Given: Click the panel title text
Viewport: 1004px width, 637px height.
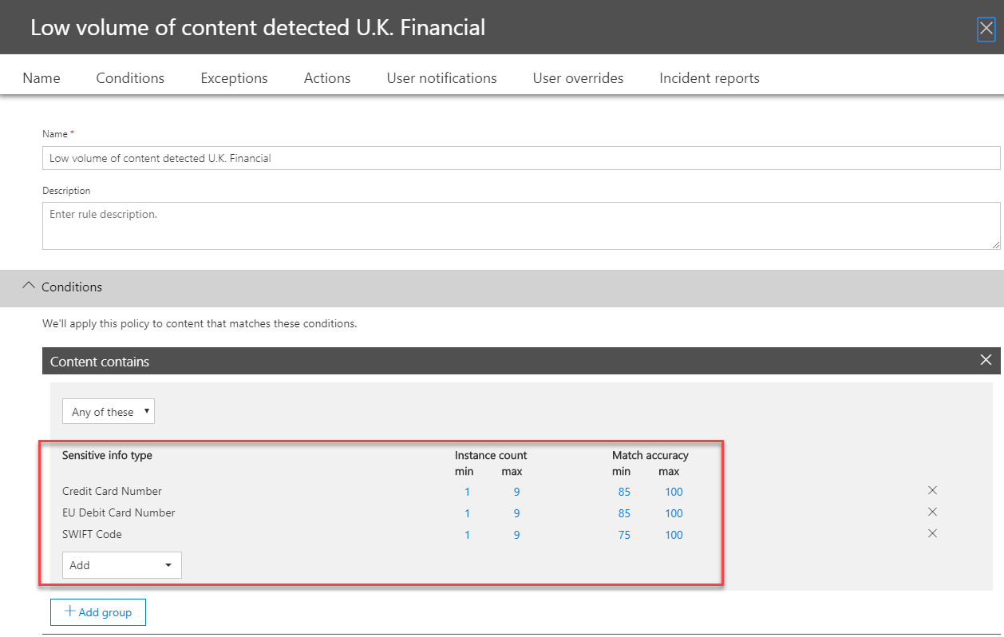Looking at the screenshot, I should pyautogui.click(x=258, y=27).
